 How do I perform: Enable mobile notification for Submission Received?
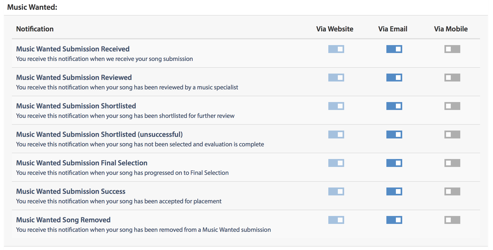(x=452, y=49)
